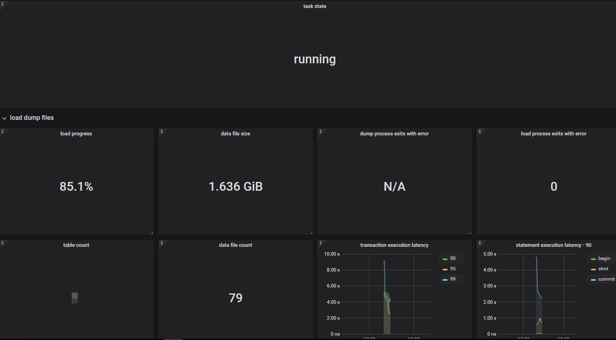Toggle the 95 series in transaction latency legend
This screenshot has height=340, width=616.
click(x=453, y=269)
